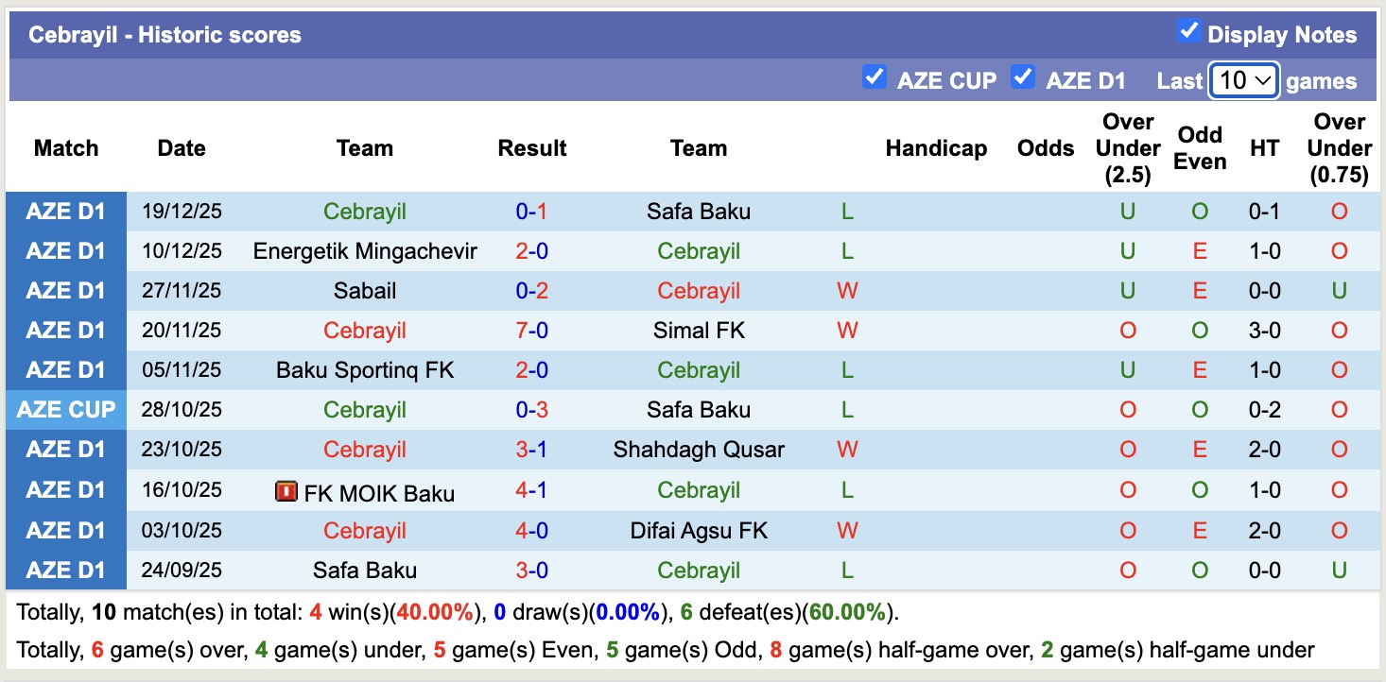Click the top AZE D1 league badge
The height and width of the screenshot is (682, 1386).
tap(66, 211)
